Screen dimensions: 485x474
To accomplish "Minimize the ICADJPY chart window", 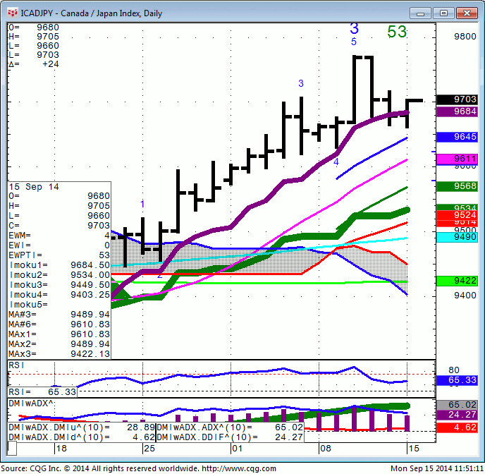I will click(420, 13).
